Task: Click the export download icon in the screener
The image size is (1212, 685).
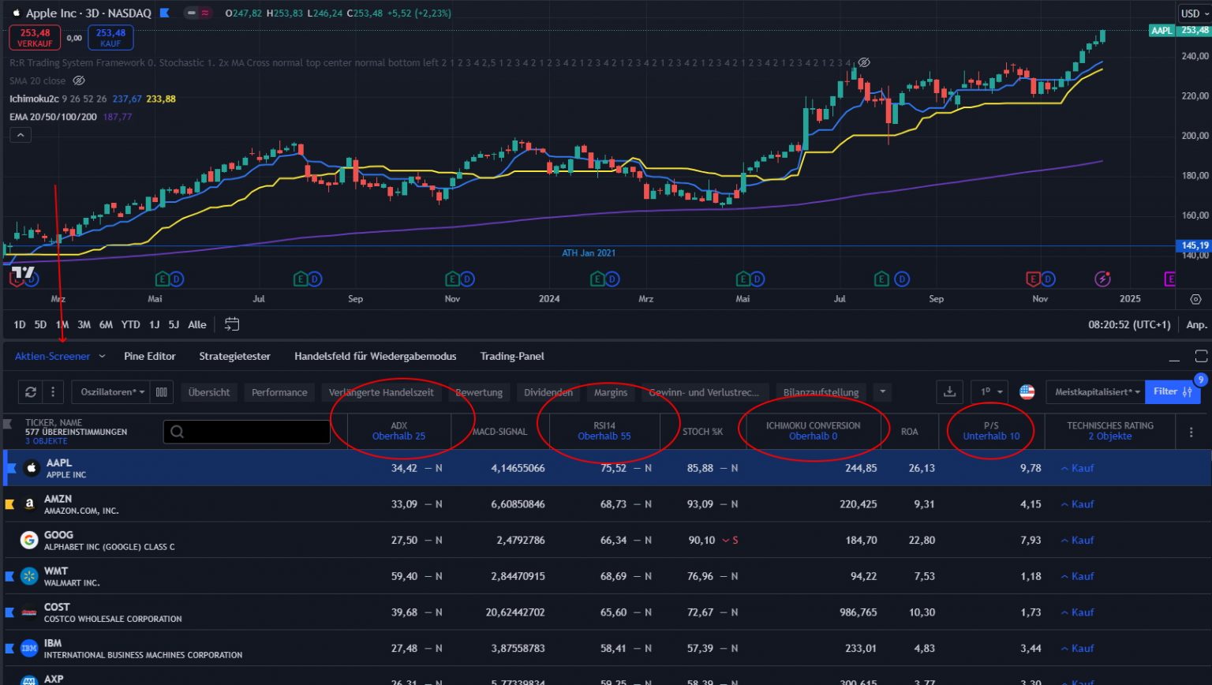Action: tap(950, 391)
